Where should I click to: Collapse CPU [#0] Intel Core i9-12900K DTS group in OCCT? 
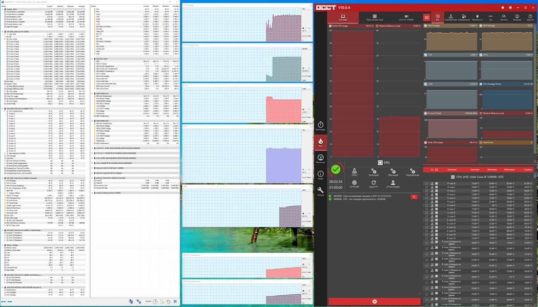pyautogui.click(x=528, y=177)
